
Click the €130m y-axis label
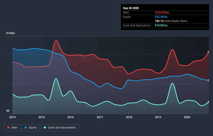(11, 33)
